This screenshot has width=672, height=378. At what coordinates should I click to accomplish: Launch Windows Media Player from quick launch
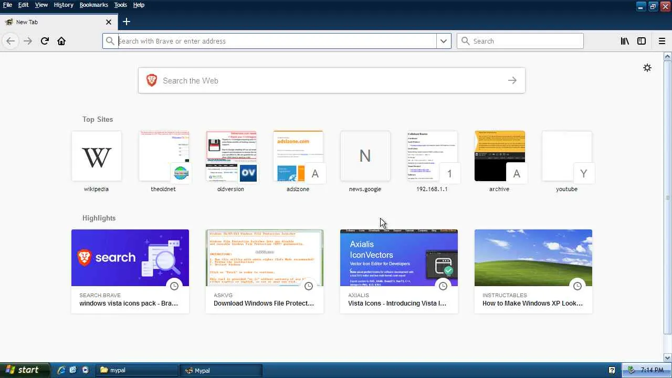click(85, 370)
